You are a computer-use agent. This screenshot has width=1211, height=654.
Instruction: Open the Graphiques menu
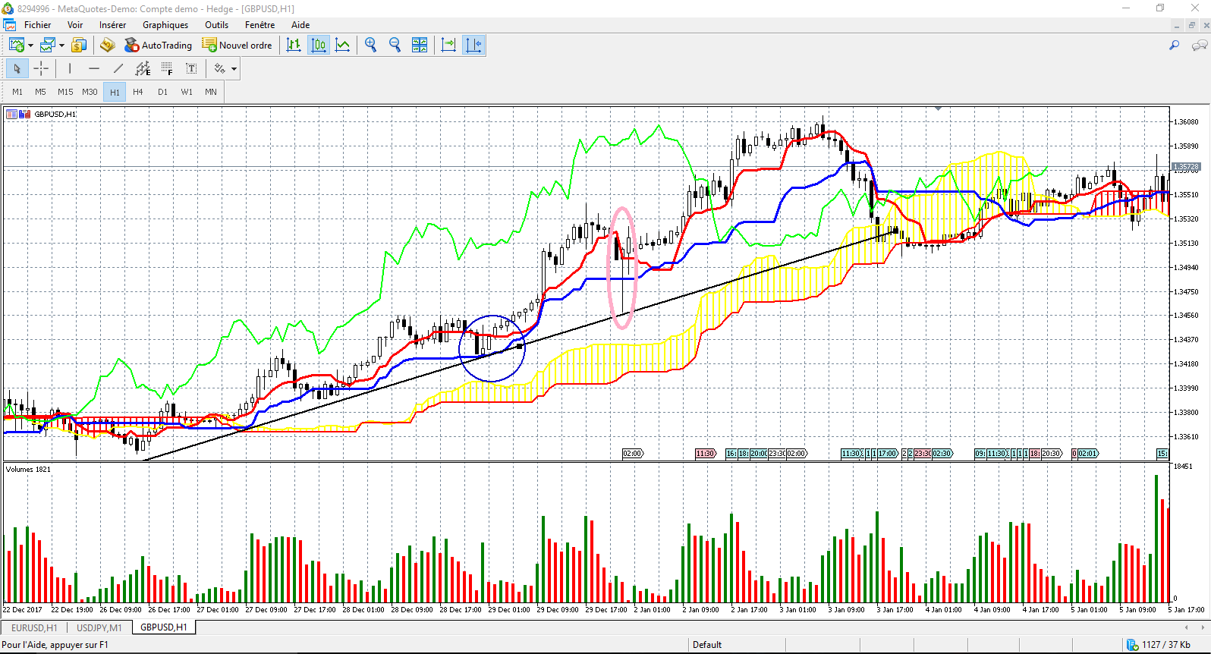165,25
